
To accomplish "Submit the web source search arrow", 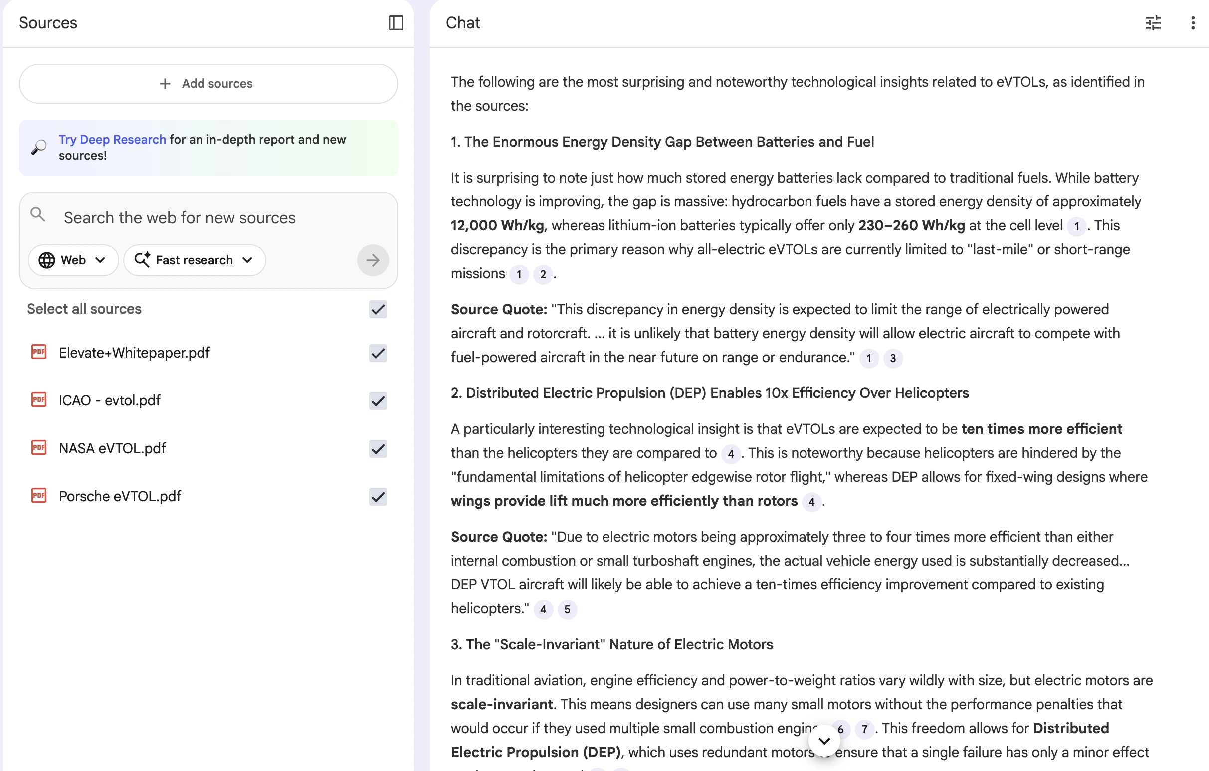I will pyautogui.click(x=373, y=260).
